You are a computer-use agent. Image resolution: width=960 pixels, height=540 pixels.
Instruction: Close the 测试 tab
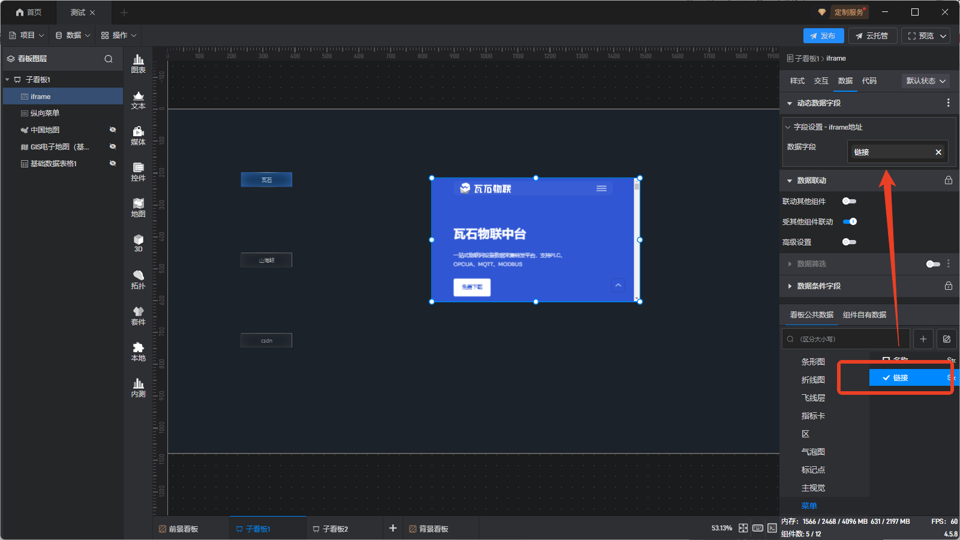(92, 13)
